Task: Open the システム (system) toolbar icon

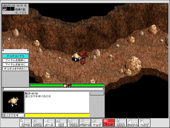Action: (x=133, y=123)
